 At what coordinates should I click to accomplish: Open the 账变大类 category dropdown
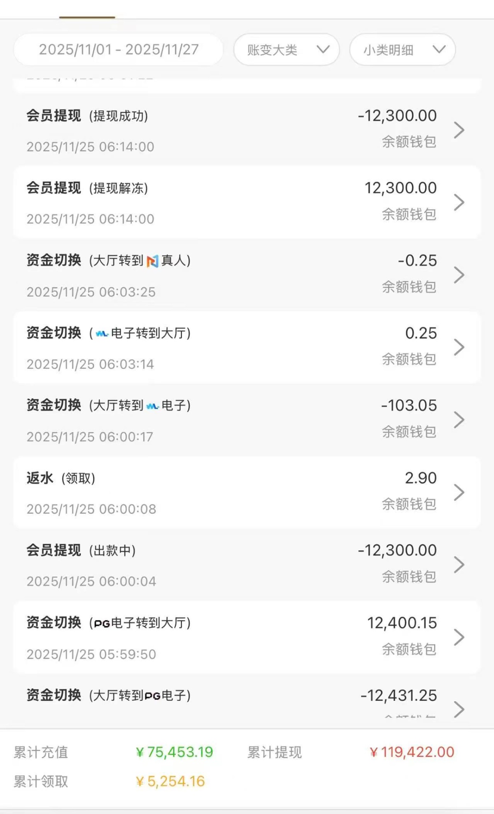(286, 50)
